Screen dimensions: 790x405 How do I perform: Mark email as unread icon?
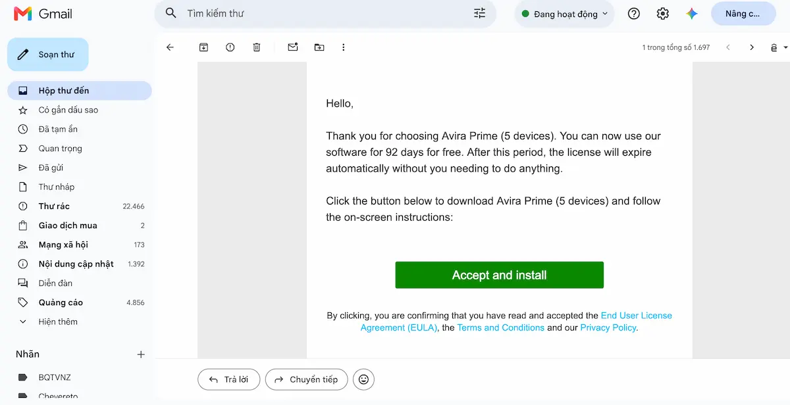click(293, 47)
